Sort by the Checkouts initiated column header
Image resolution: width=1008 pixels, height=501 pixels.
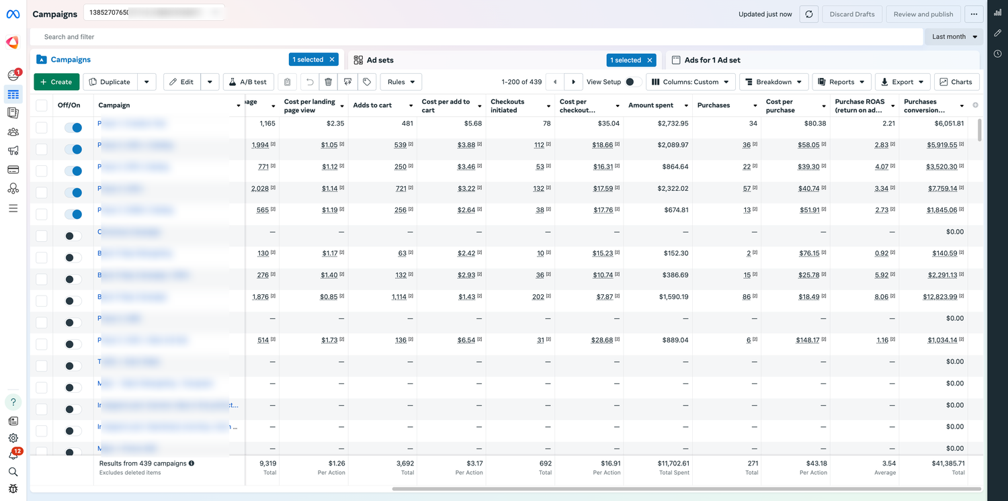pyautogui.click(x=507, y=106)
